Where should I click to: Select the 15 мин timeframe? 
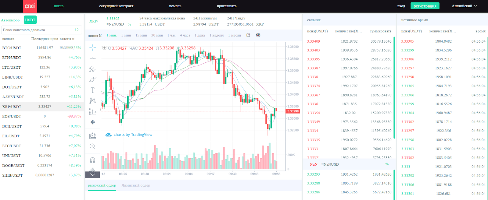(x=141, y=35)
